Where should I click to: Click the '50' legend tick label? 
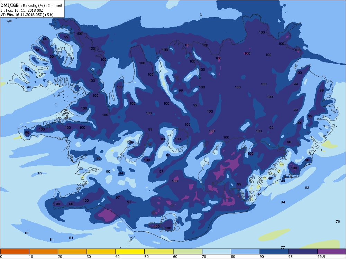[x=146, y=257]
